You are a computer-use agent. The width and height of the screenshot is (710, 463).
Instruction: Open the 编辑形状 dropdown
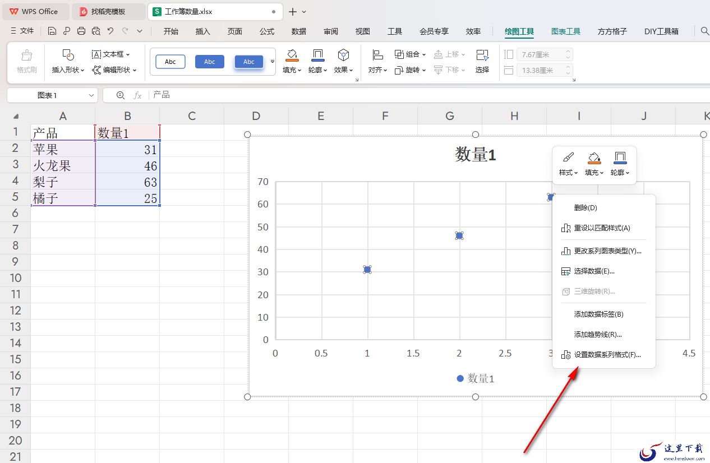(114, 70)
